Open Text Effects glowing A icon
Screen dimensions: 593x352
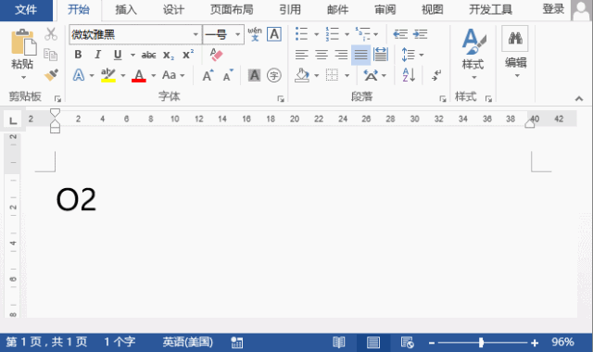(x=79, y=75)
